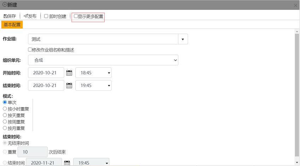Switch to the 基本配置 tab
The image size is (300, 166).
[12, 25]
